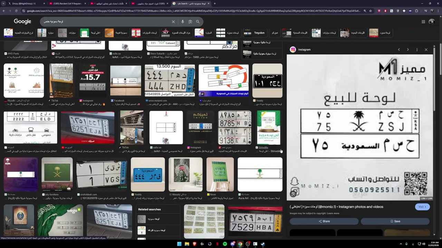Viewport: 442px width, 248px height.
Task: Switch to the Resident Evil 9 Requiem YouTube tab
Action: coord(67,3)
